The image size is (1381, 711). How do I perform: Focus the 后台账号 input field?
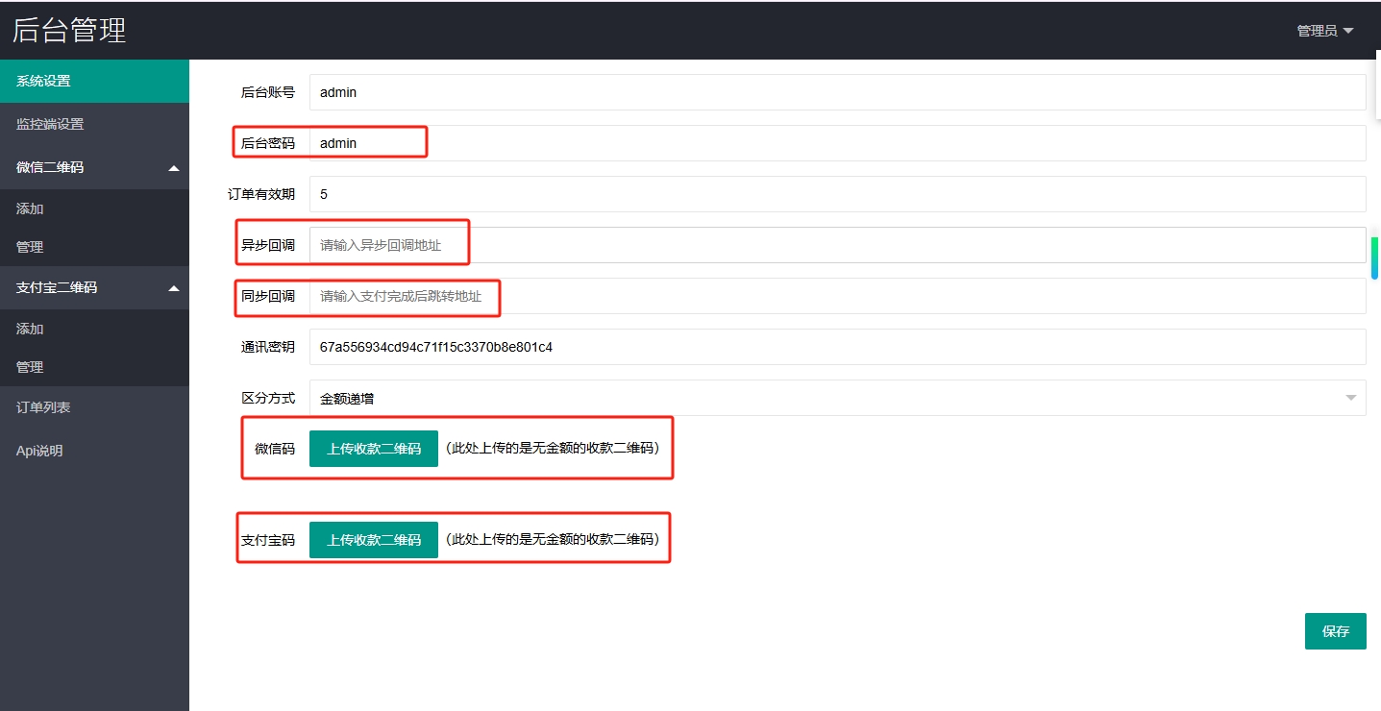point(836,92)
